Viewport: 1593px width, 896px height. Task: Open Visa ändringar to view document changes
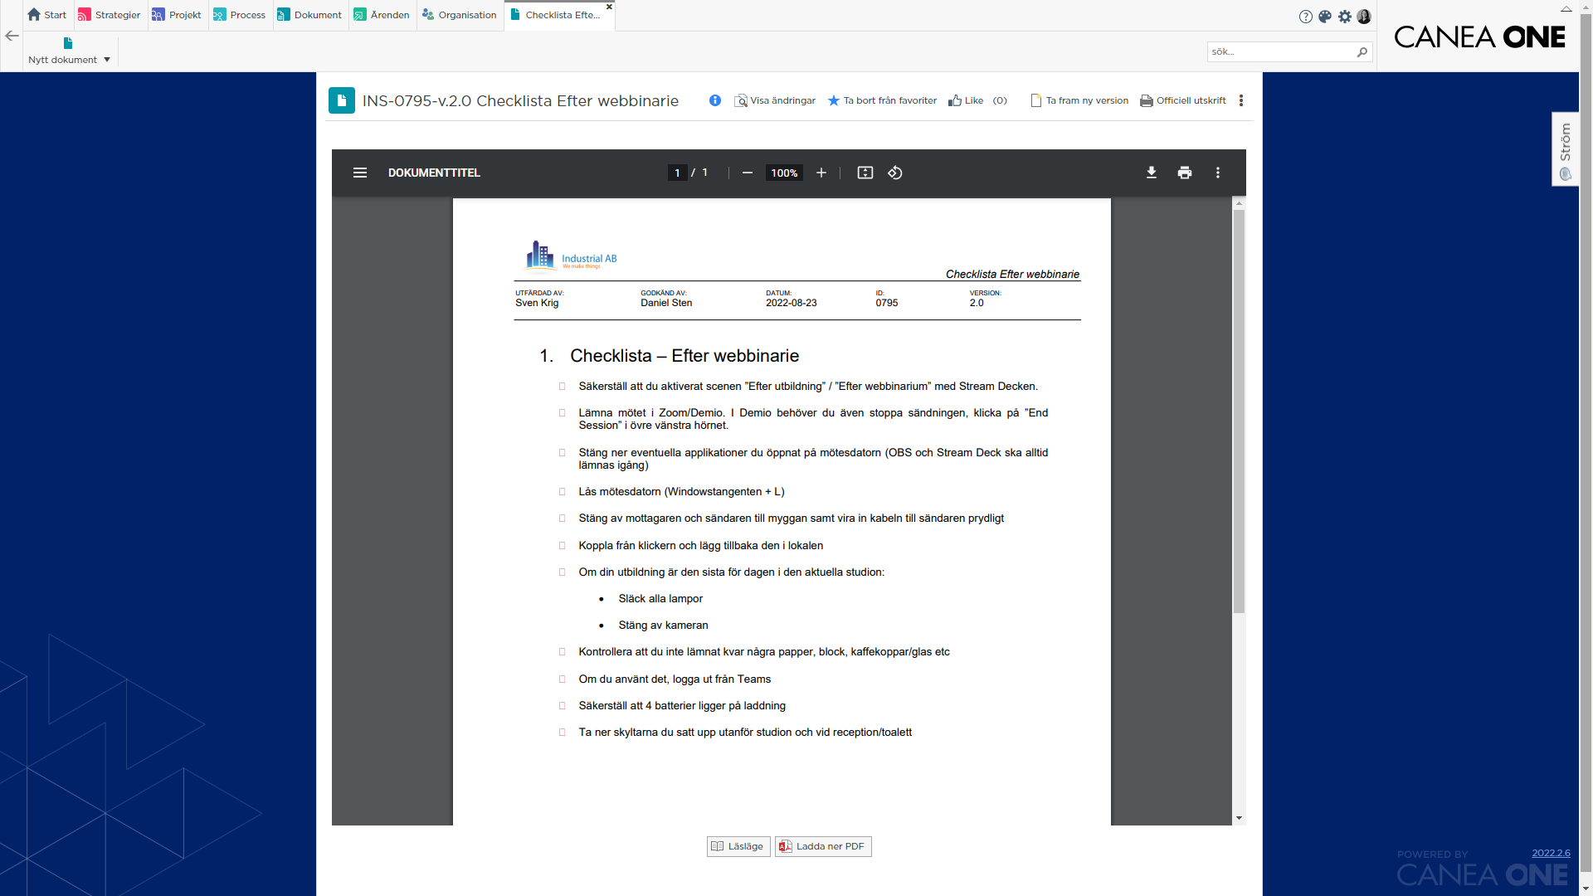774,100
